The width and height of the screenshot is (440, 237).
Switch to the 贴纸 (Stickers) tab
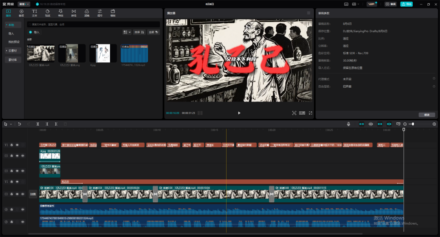47,13
